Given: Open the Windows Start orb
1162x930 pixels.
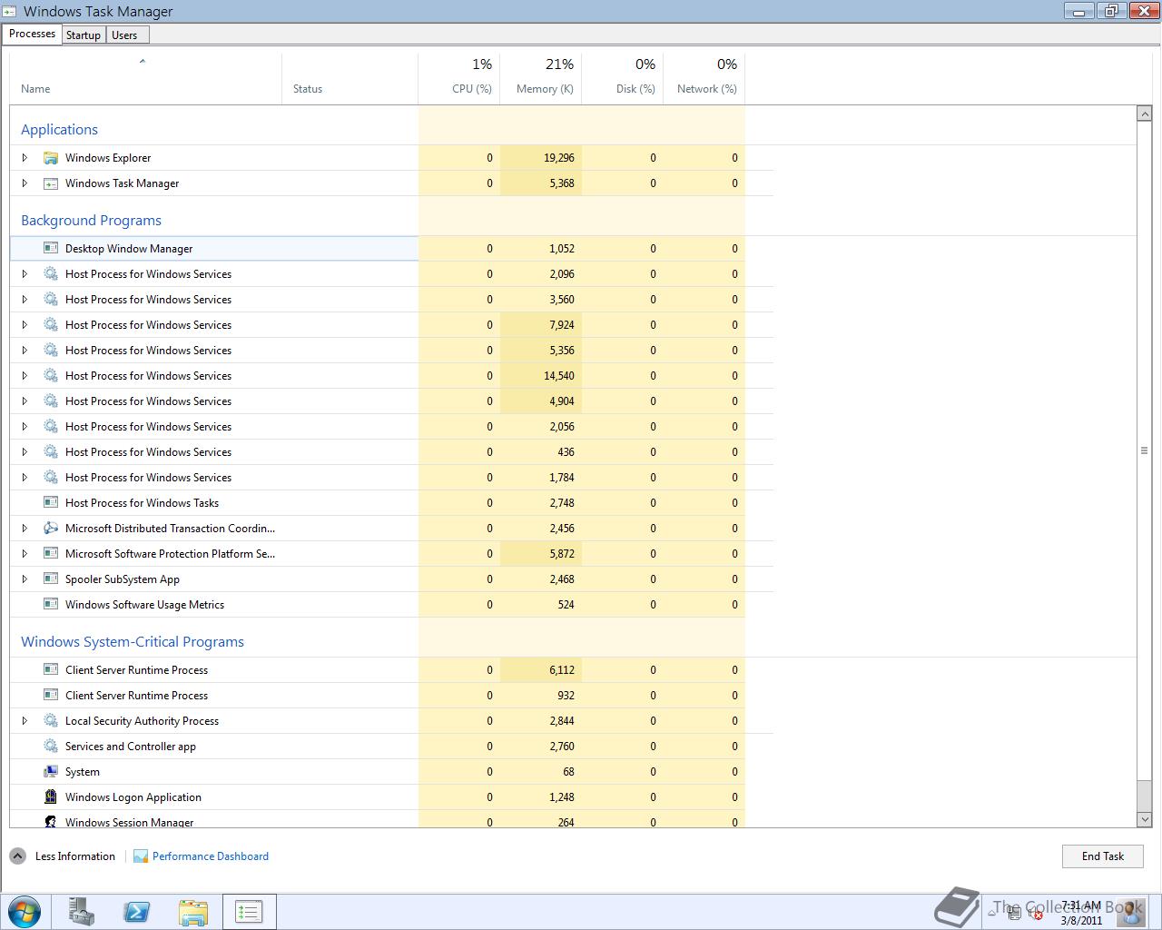Looking at the screenshot, I should (x=24, y=911).
